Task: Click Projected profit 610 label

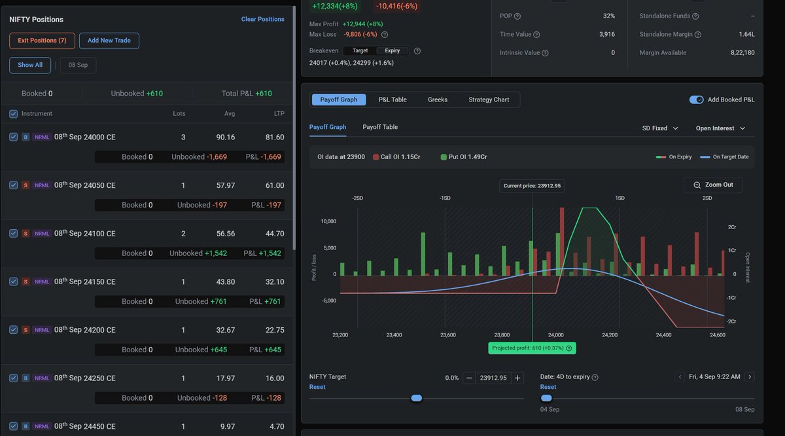Action: pyautogui.click(x=532, y=348)
